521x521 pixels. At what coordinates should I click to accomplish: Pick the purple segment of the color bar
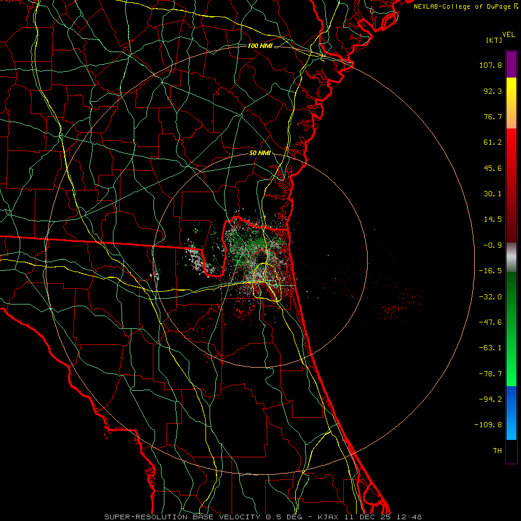(x=511, y=64)
